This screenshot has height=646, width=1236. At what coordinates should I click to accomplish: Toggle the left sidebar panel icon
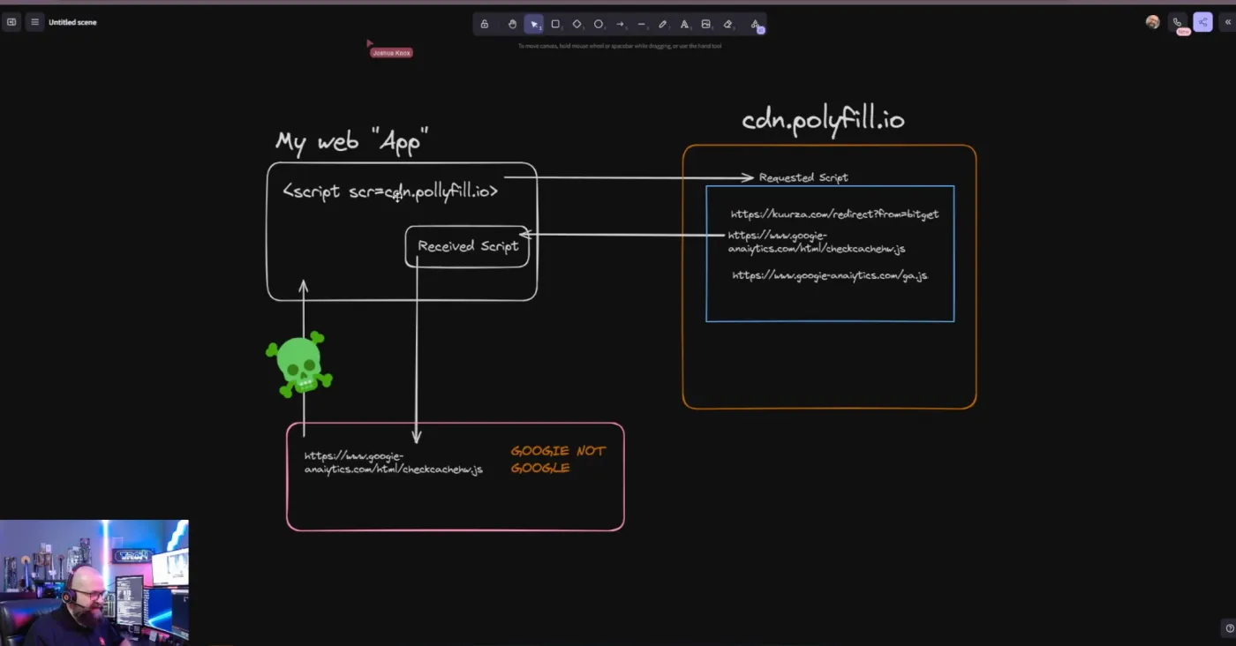(x=11, y=22)
